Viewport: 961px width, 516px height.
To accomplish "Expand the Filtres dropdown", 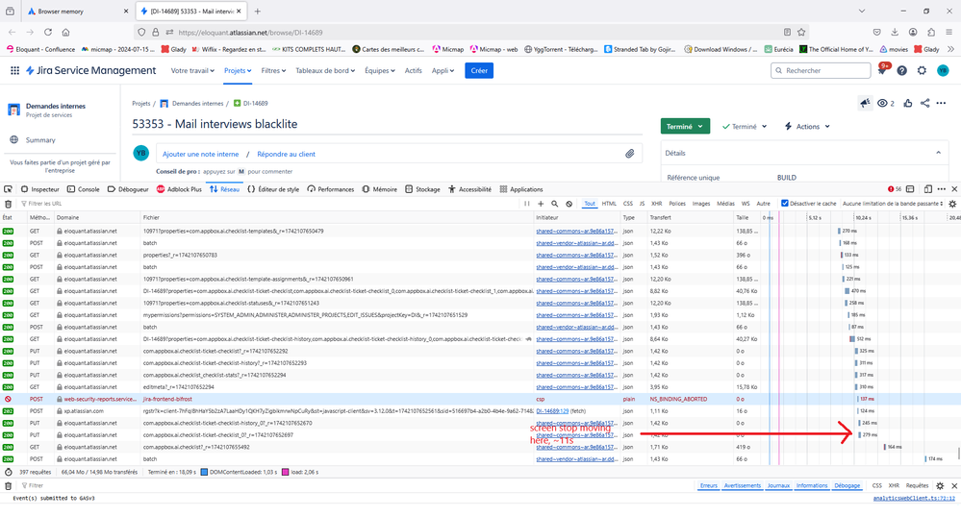I will (273, 70).
